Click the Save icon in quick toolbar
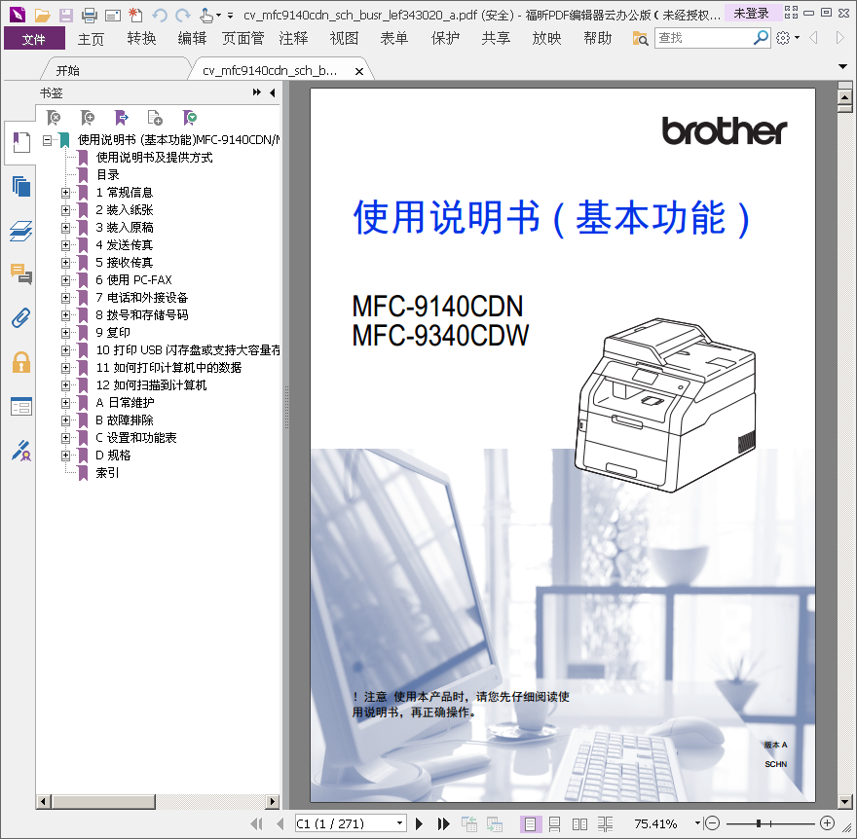This screenshot has height=839, width=857. tap(66, 15)
